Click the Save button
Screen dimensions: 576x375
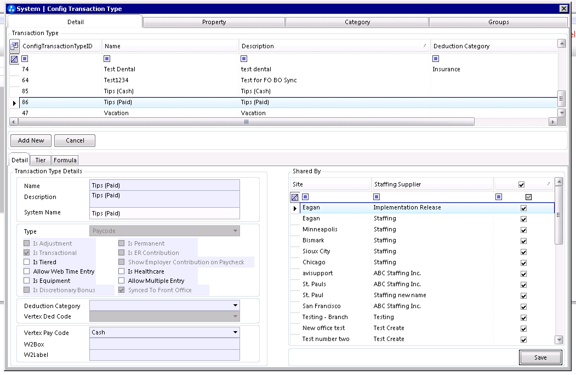tap(540, 357)
